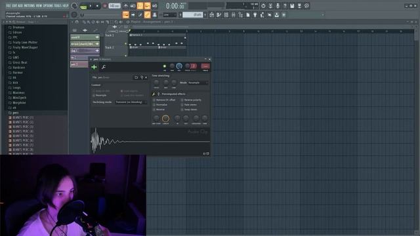Toggle channel on/off green LED
The height and width of the screenshot is (236, 420).
coord(165,66)
